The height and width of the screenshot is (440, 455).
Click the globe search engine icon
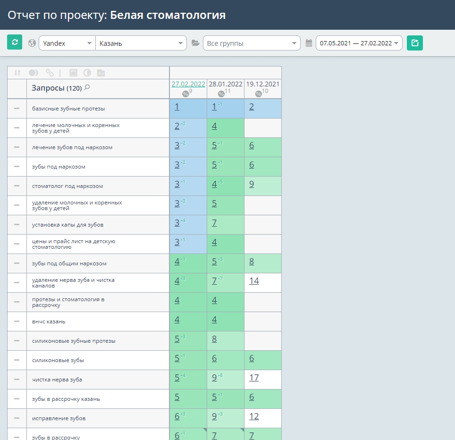pos(32,43)
